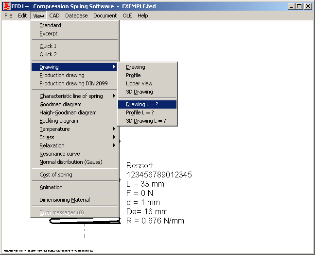Expand the Relaxation submenu
Image resolution: width=315 pixels, height=255 pixels.
click(x=52, y=145)
